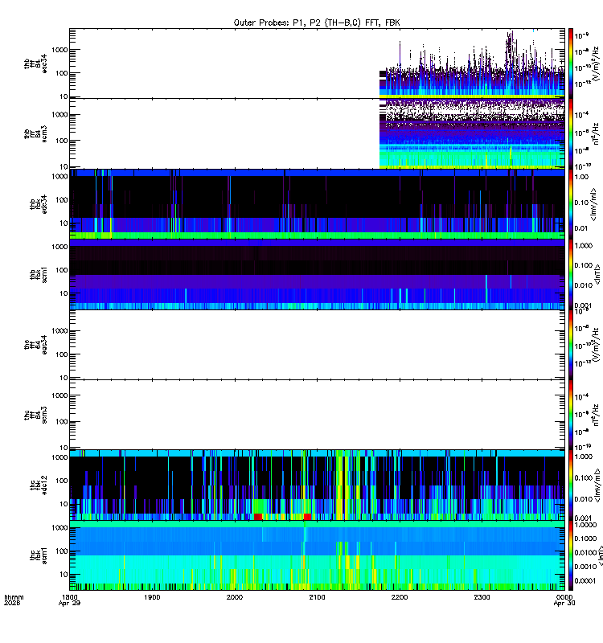Select the thc fbk scm1 spectrogram panel

click(317, 555)
